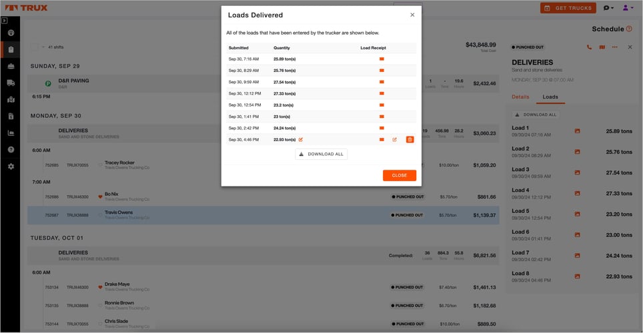This screenshot has width=643, height=333.
Task: Expand the left sidebar navigation
Action: click(x=5, y=21)
